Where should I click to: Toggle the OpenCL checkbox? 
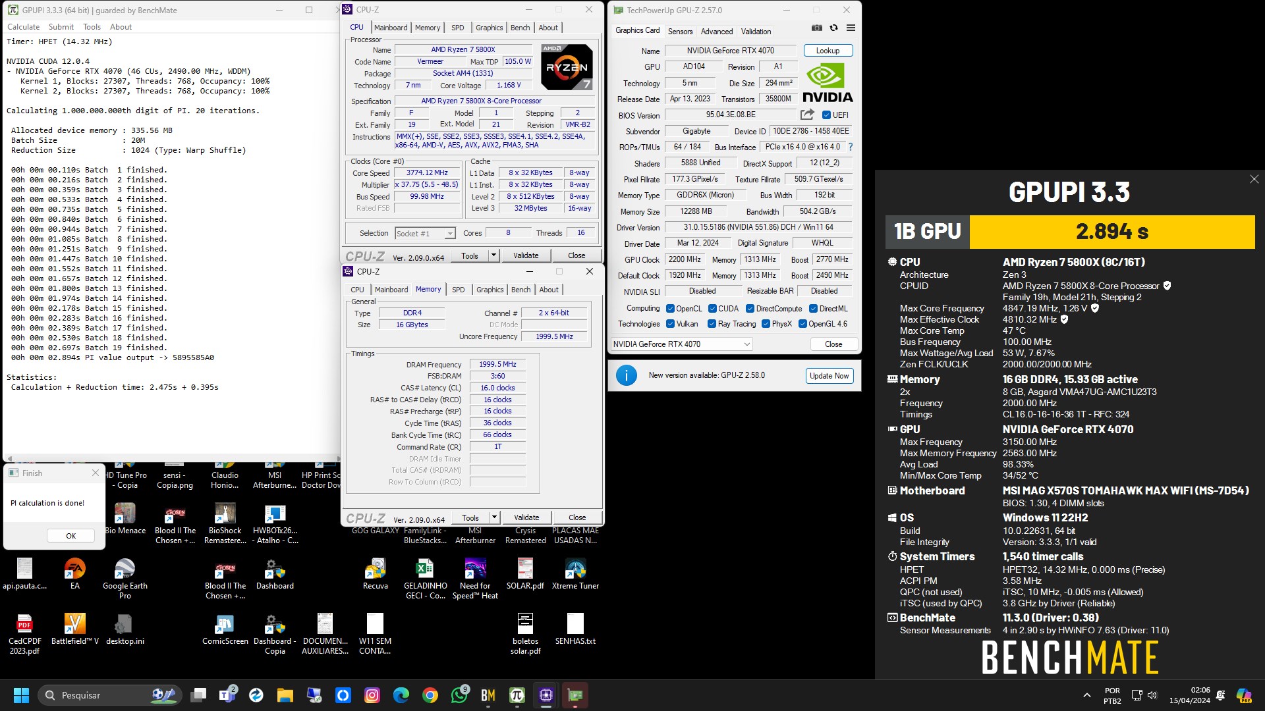[670, 309]
